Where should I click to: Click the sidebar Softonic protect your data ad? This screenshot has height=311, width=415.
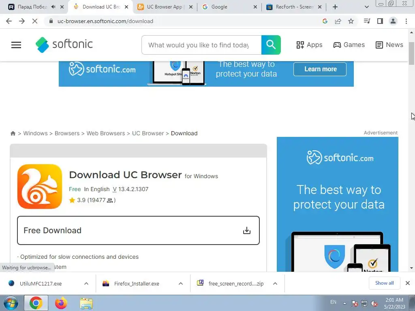point(338,204)
